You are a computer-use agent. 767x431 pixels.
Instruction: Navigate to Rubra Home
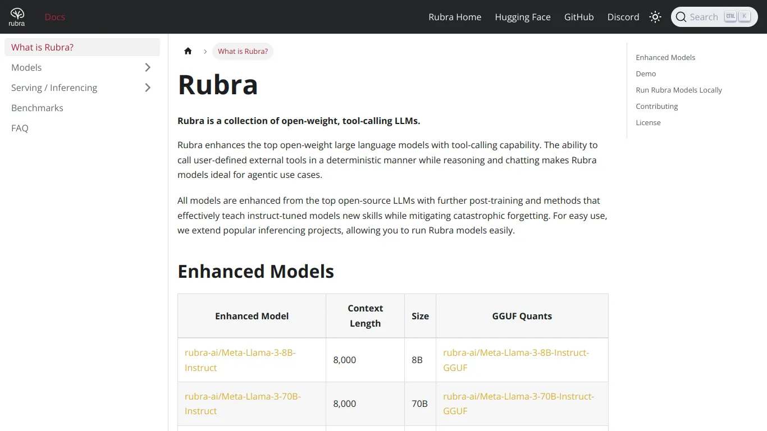tap(455, 17)
